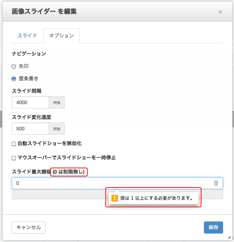Select the オプション tab
Screen dimensions: 234x242
pos(62,36)
